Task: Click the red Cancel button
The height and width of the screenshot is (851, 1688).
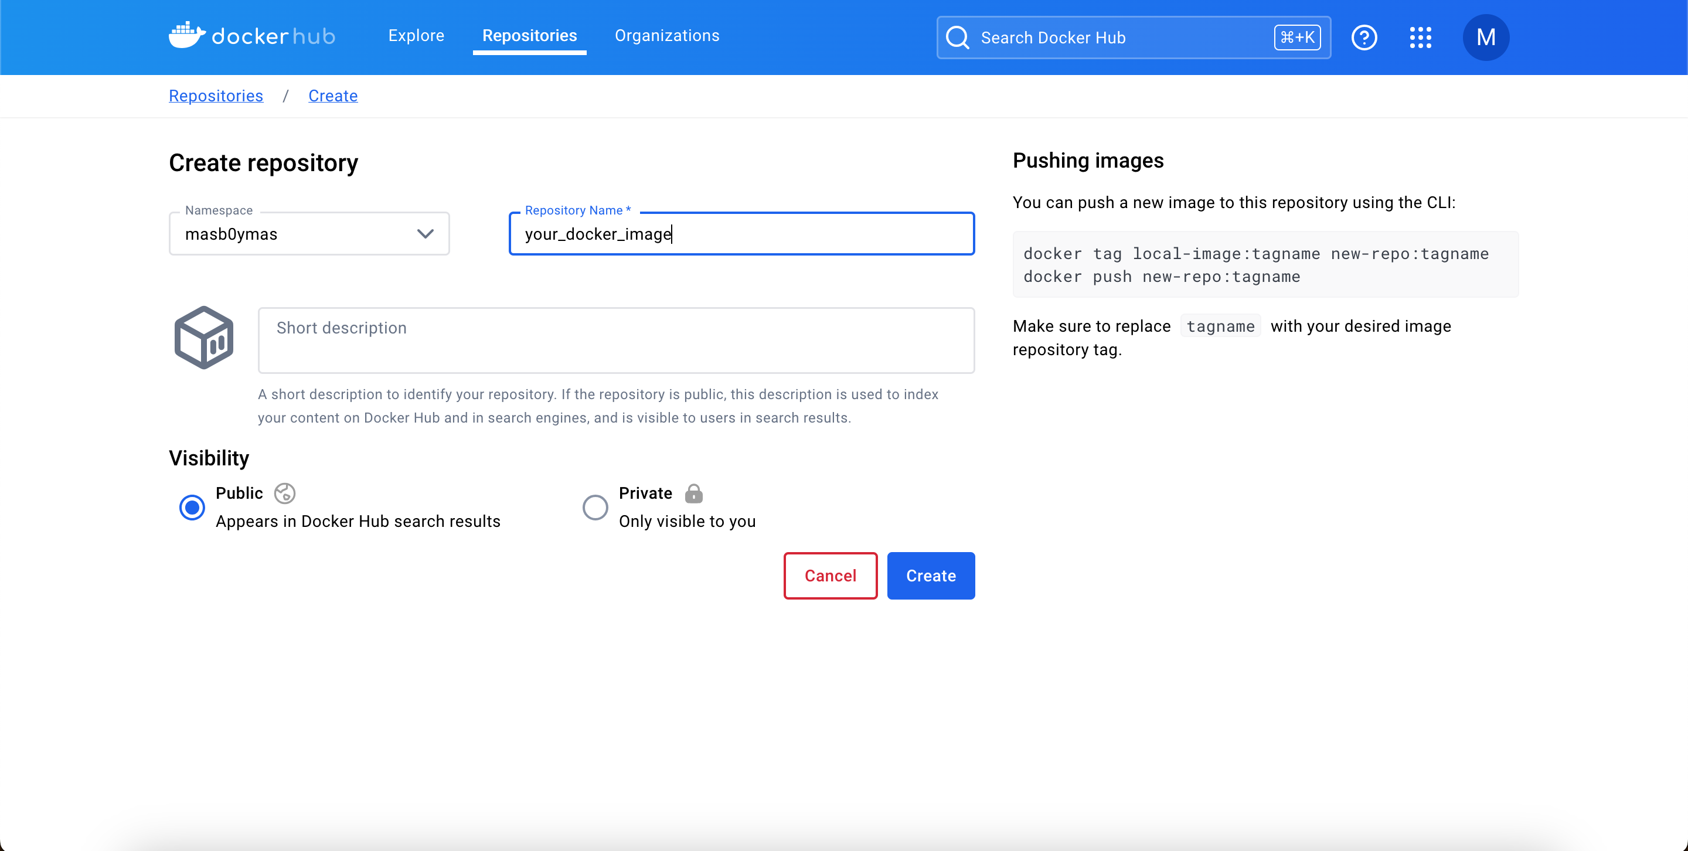Action: [x=831, y=576]
